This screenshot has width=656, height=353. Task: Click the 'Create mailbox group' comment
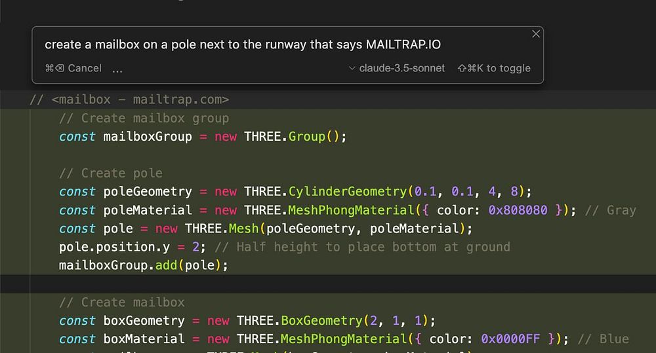click(x=144, y=119)
